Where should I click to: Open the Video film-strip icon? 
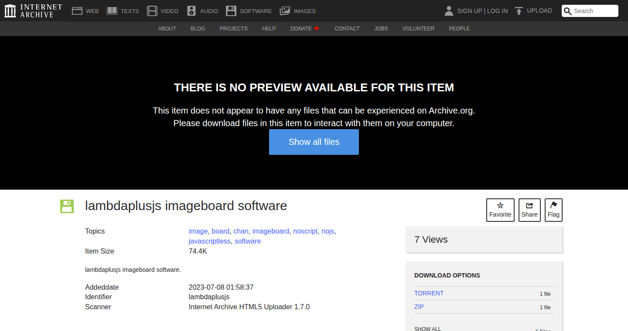[152, 11]
